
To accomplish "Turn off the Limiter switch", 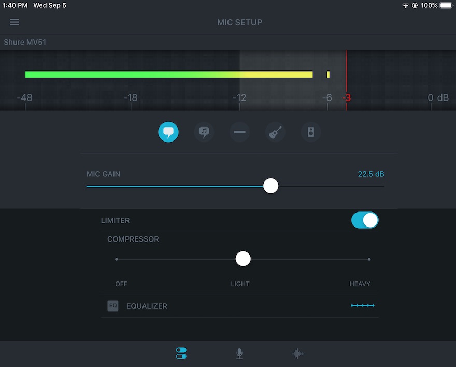I will tap(365, 220).
